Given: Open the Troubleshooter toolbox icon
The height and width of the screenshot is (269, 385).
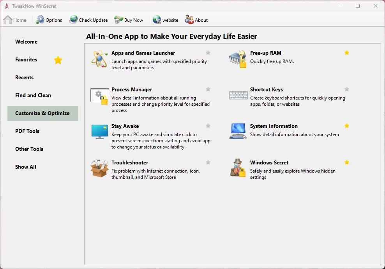Looking at the screenshot, I should 99,168.
